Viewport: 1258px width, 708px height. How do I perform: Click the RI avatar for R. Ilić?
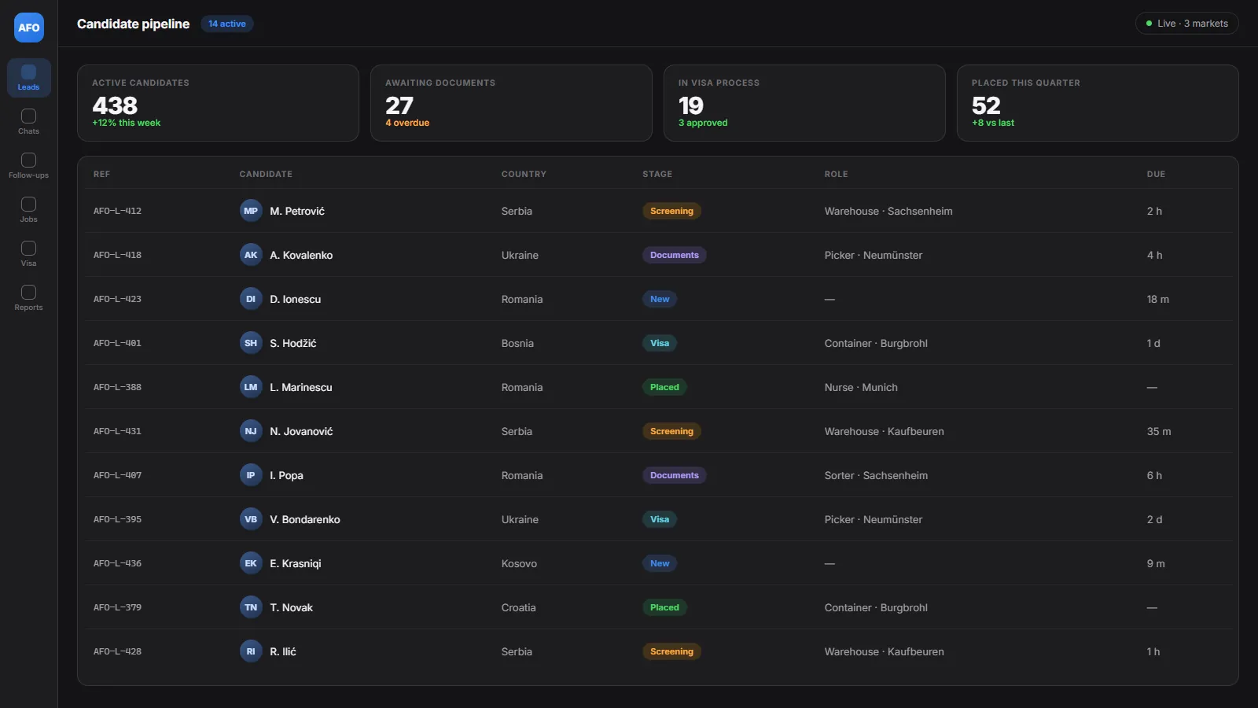251,651
